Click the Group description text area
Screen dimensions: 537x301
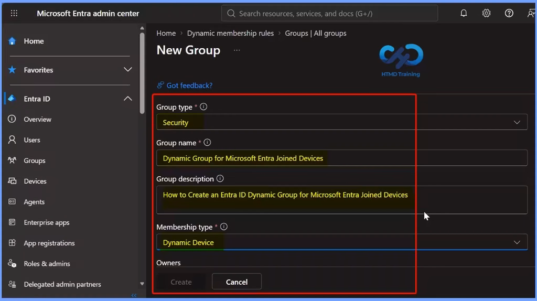click(342, 200)
